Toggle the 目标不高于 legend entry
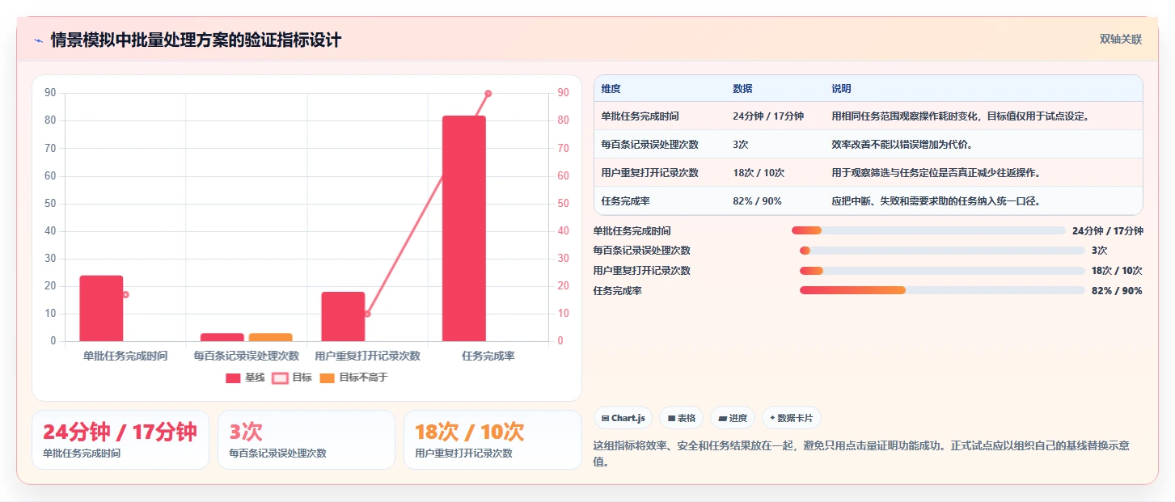Viewport: 1175px width, 502px height. (353, 378)
